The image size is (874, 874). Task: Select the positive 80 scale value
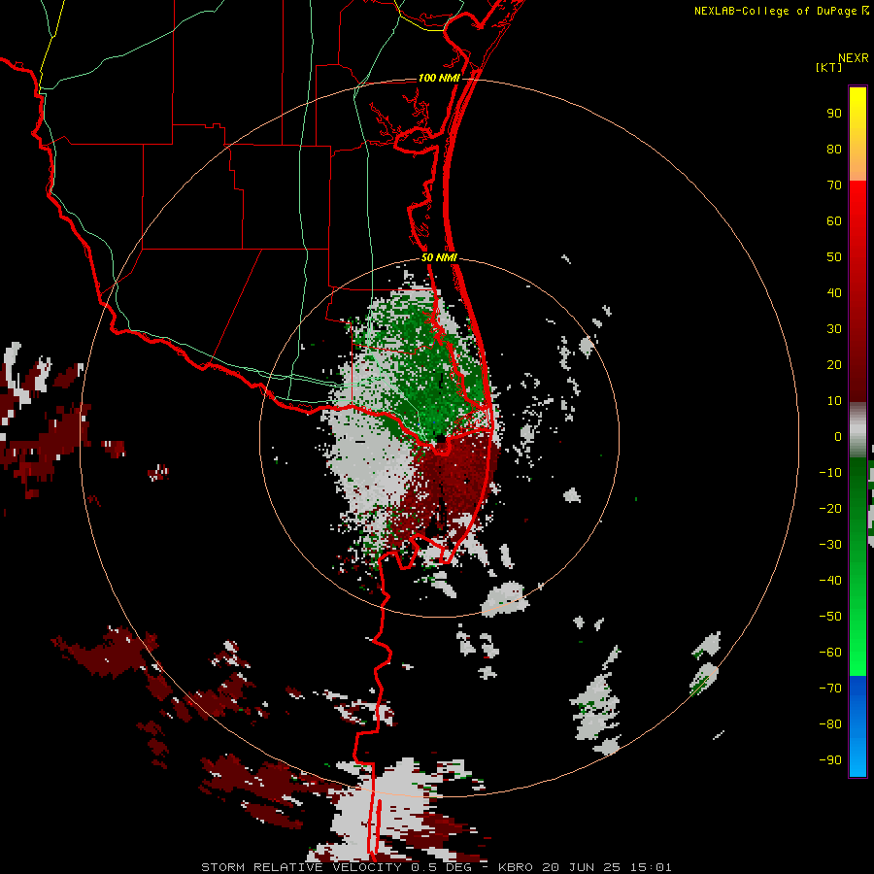pyautogui.click(x=834, y=150)
